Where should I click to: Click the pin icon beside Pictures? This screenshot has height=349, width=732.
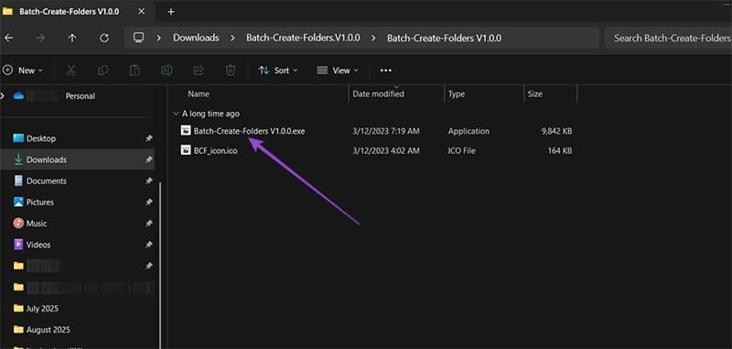click(148, 202)
